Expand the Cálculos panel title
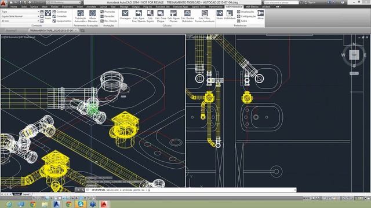The width and height of the screenshot is (371, 208). (x=167, y=25)
